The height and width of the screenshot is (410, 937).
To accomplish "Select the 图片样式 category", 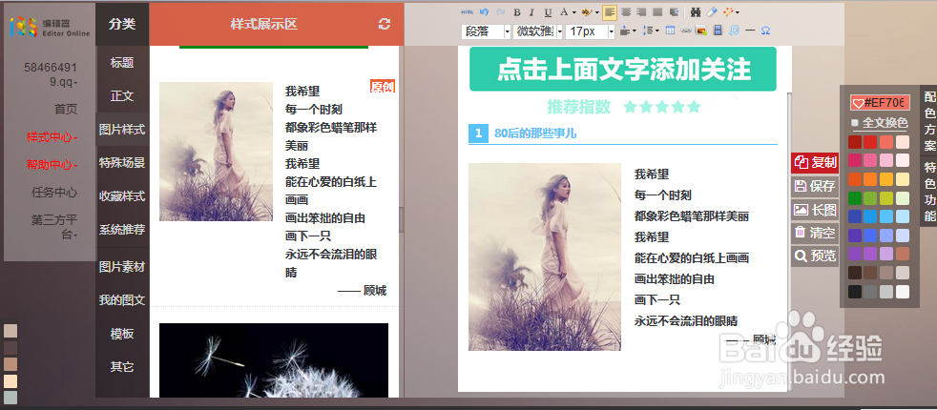I will (122, 130).
